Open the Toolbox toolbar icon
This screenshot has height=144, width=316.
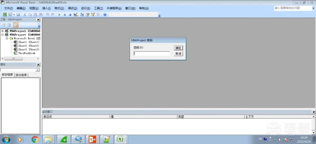(x=98, y=15)
